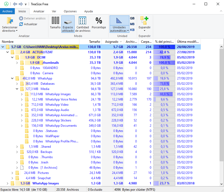Switch to Cantidad de archivos mode

83,24
